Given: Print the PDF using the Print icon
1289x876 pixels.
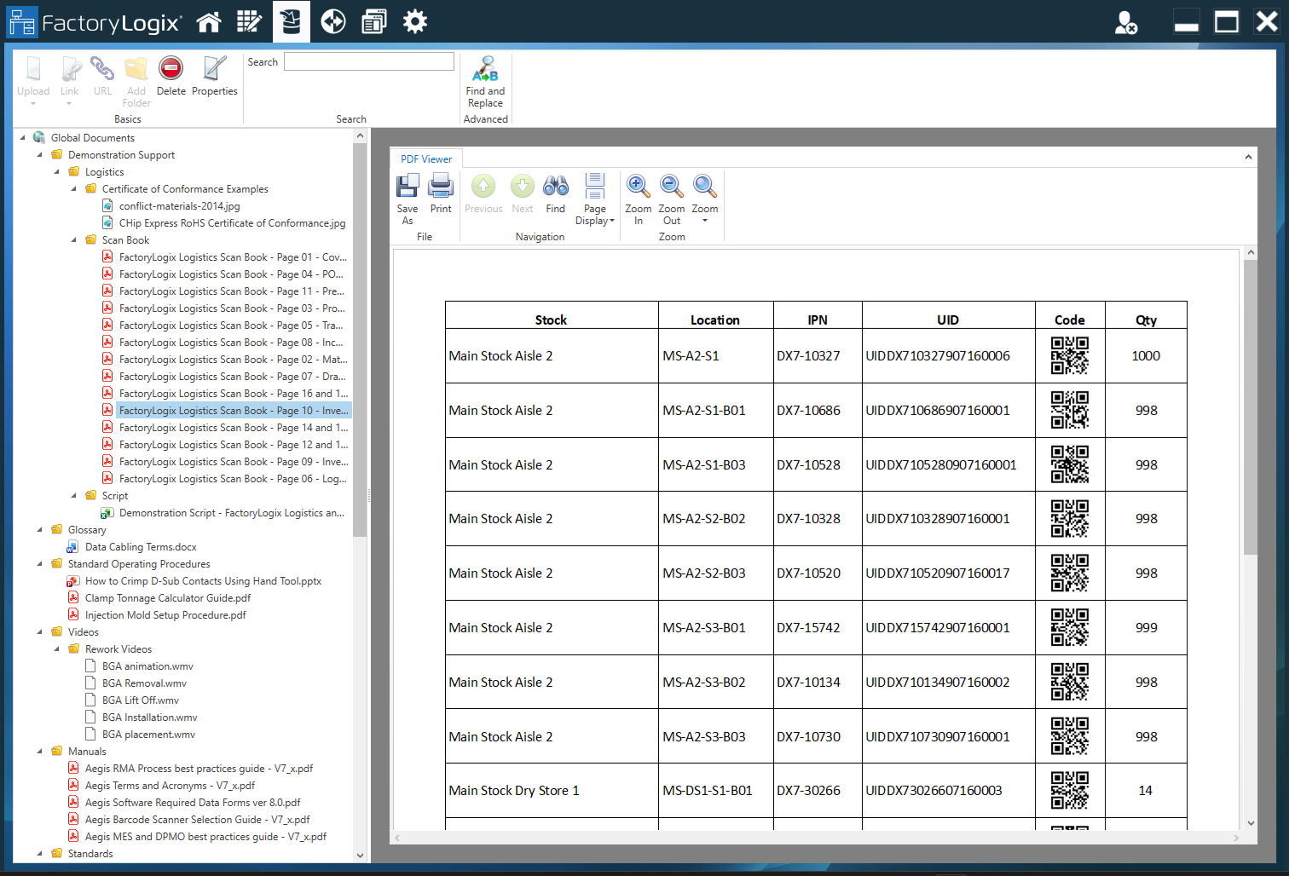Looking at the screenshot, I should click(441, 192).
